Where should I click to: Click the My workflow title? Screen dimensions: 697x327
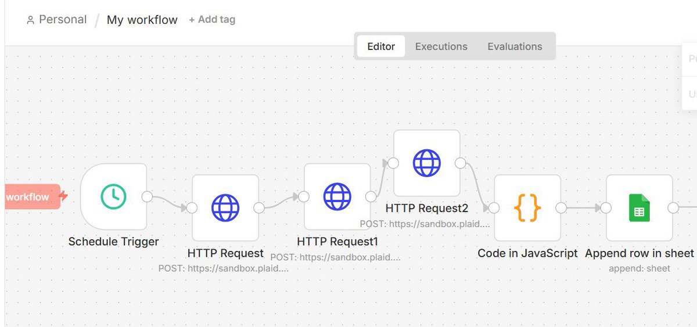(x=142, y=20)
